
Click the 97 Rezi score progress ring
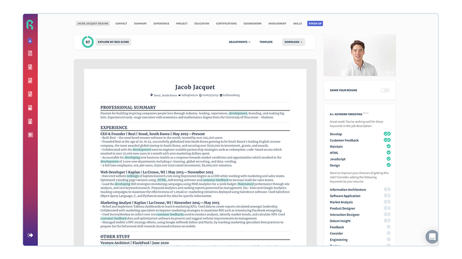point(88,42)
